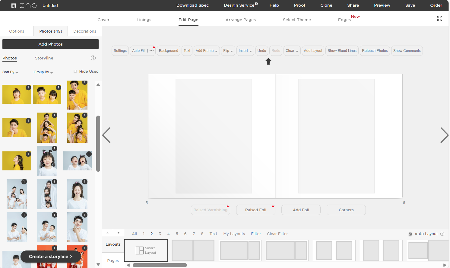Click the Corners button

346,210
